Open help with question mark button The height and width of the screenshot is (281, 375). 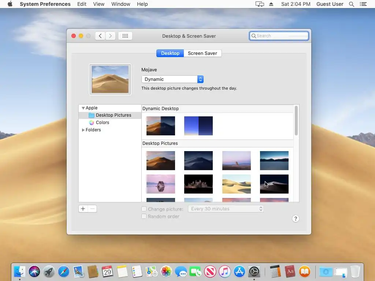point(296,219)
